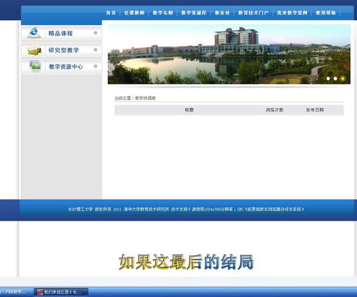Image resolution: width=357 pixels, height=297 pixels.
Task: Click the 如果这最后的结局 caption text
Action: click(x=186, y=262)
